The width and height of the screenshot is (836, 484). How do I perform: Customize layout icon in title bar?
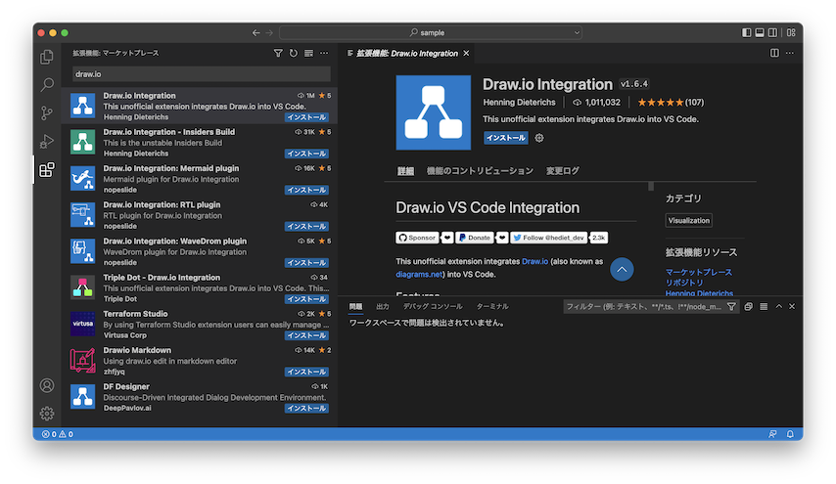point(791,33)
